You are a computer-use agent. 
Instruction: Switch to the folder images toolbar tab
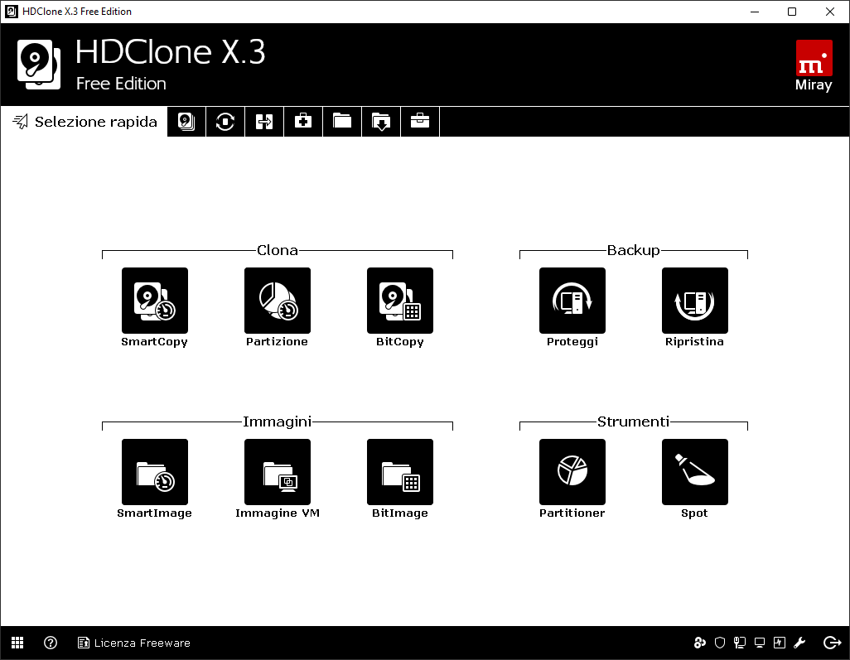tap(342, 122)
